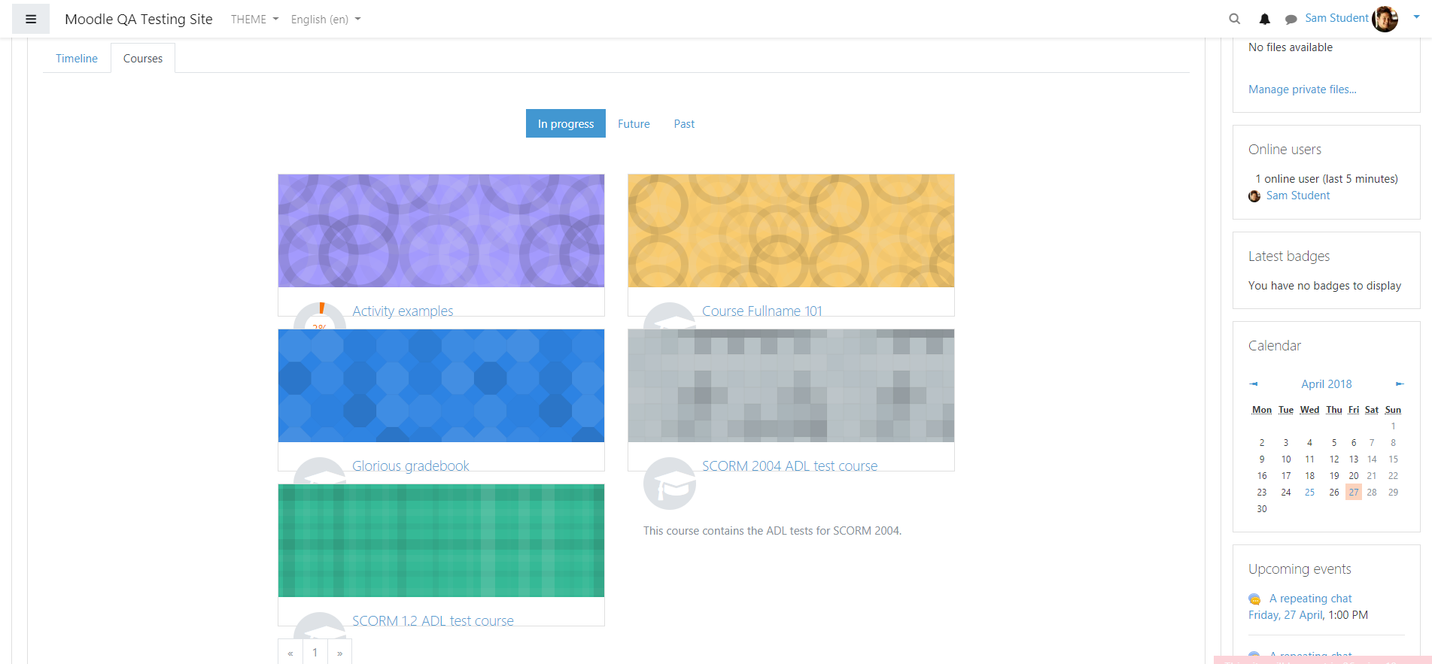Click the Course Fullname 101 cap icon
The height and width of the screenshot is (664, 1432).
(670, 316)
